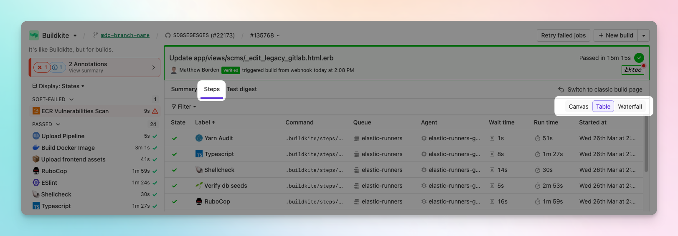
Task: Click the bktec badge
Action: [x=632, y=70]
